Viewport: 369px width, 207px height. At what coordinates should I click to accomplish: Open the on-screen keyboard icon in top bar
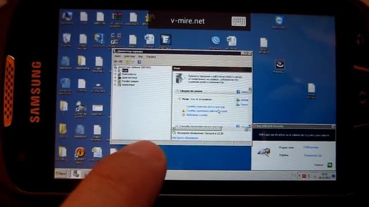(239, 21)
